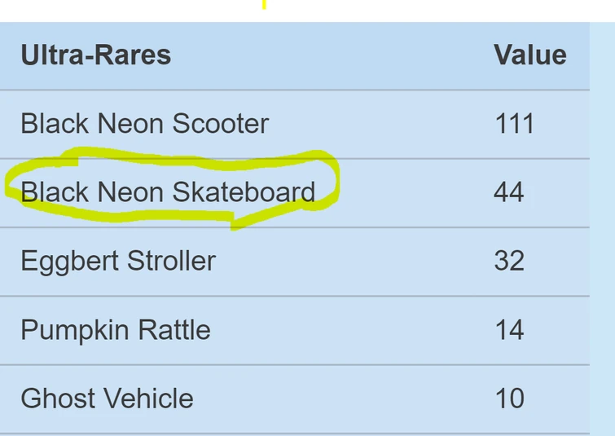Select the value 32 for Eggbert Stroller
615x436 pixels.
(509, 262)
